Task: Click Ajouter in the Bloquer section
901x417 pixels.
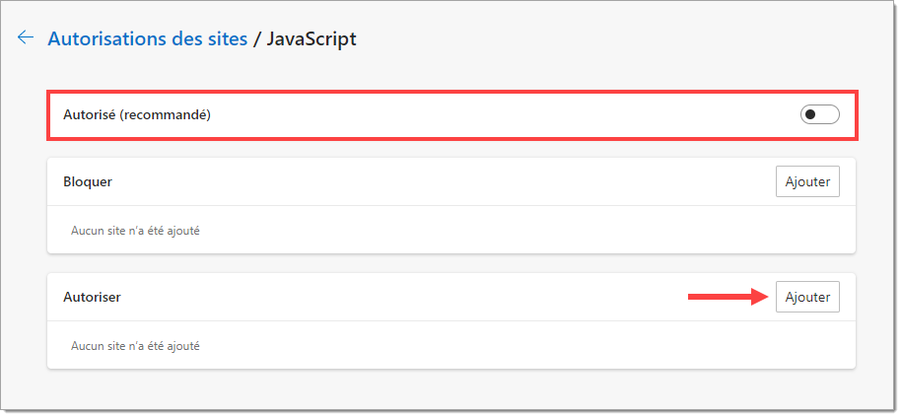Action: pos(807,181)
